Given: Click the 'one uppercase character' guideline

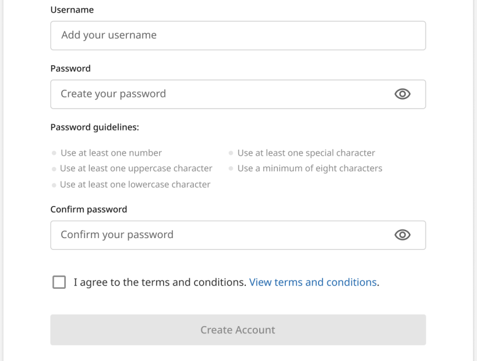Looking at the screenshot, I should click(x=136, y=168).
